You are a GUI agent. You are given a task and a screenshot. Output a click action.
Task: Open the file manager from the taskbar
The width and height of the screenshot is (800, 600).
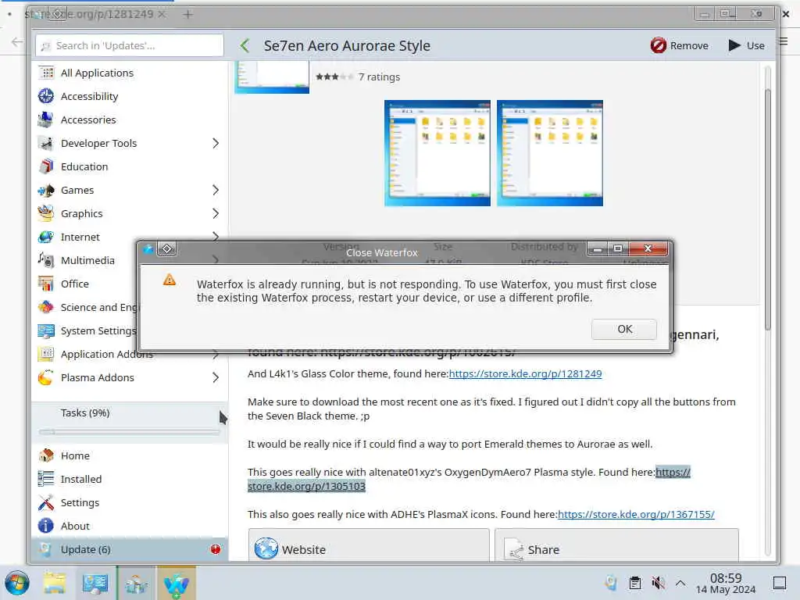point(55,583)
